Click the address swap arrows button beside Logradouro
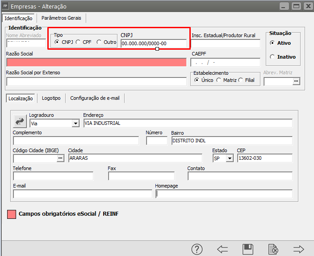 click(x=20, y=121)
